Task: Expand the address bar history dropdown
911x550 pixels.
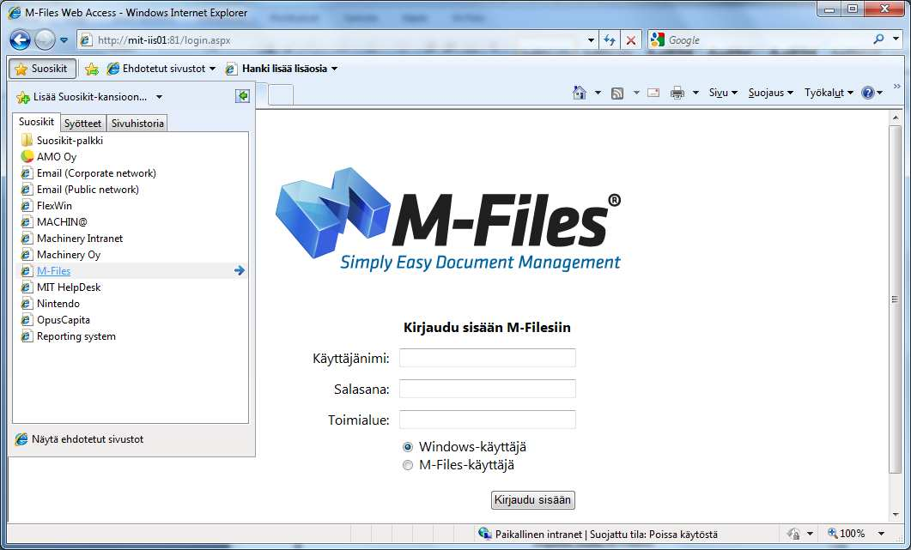Action: tap(591, 40)
